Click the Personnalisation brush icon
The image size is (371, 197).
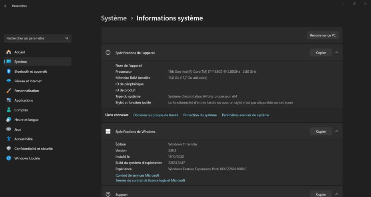pyautogui.click(x=9, y=91)
